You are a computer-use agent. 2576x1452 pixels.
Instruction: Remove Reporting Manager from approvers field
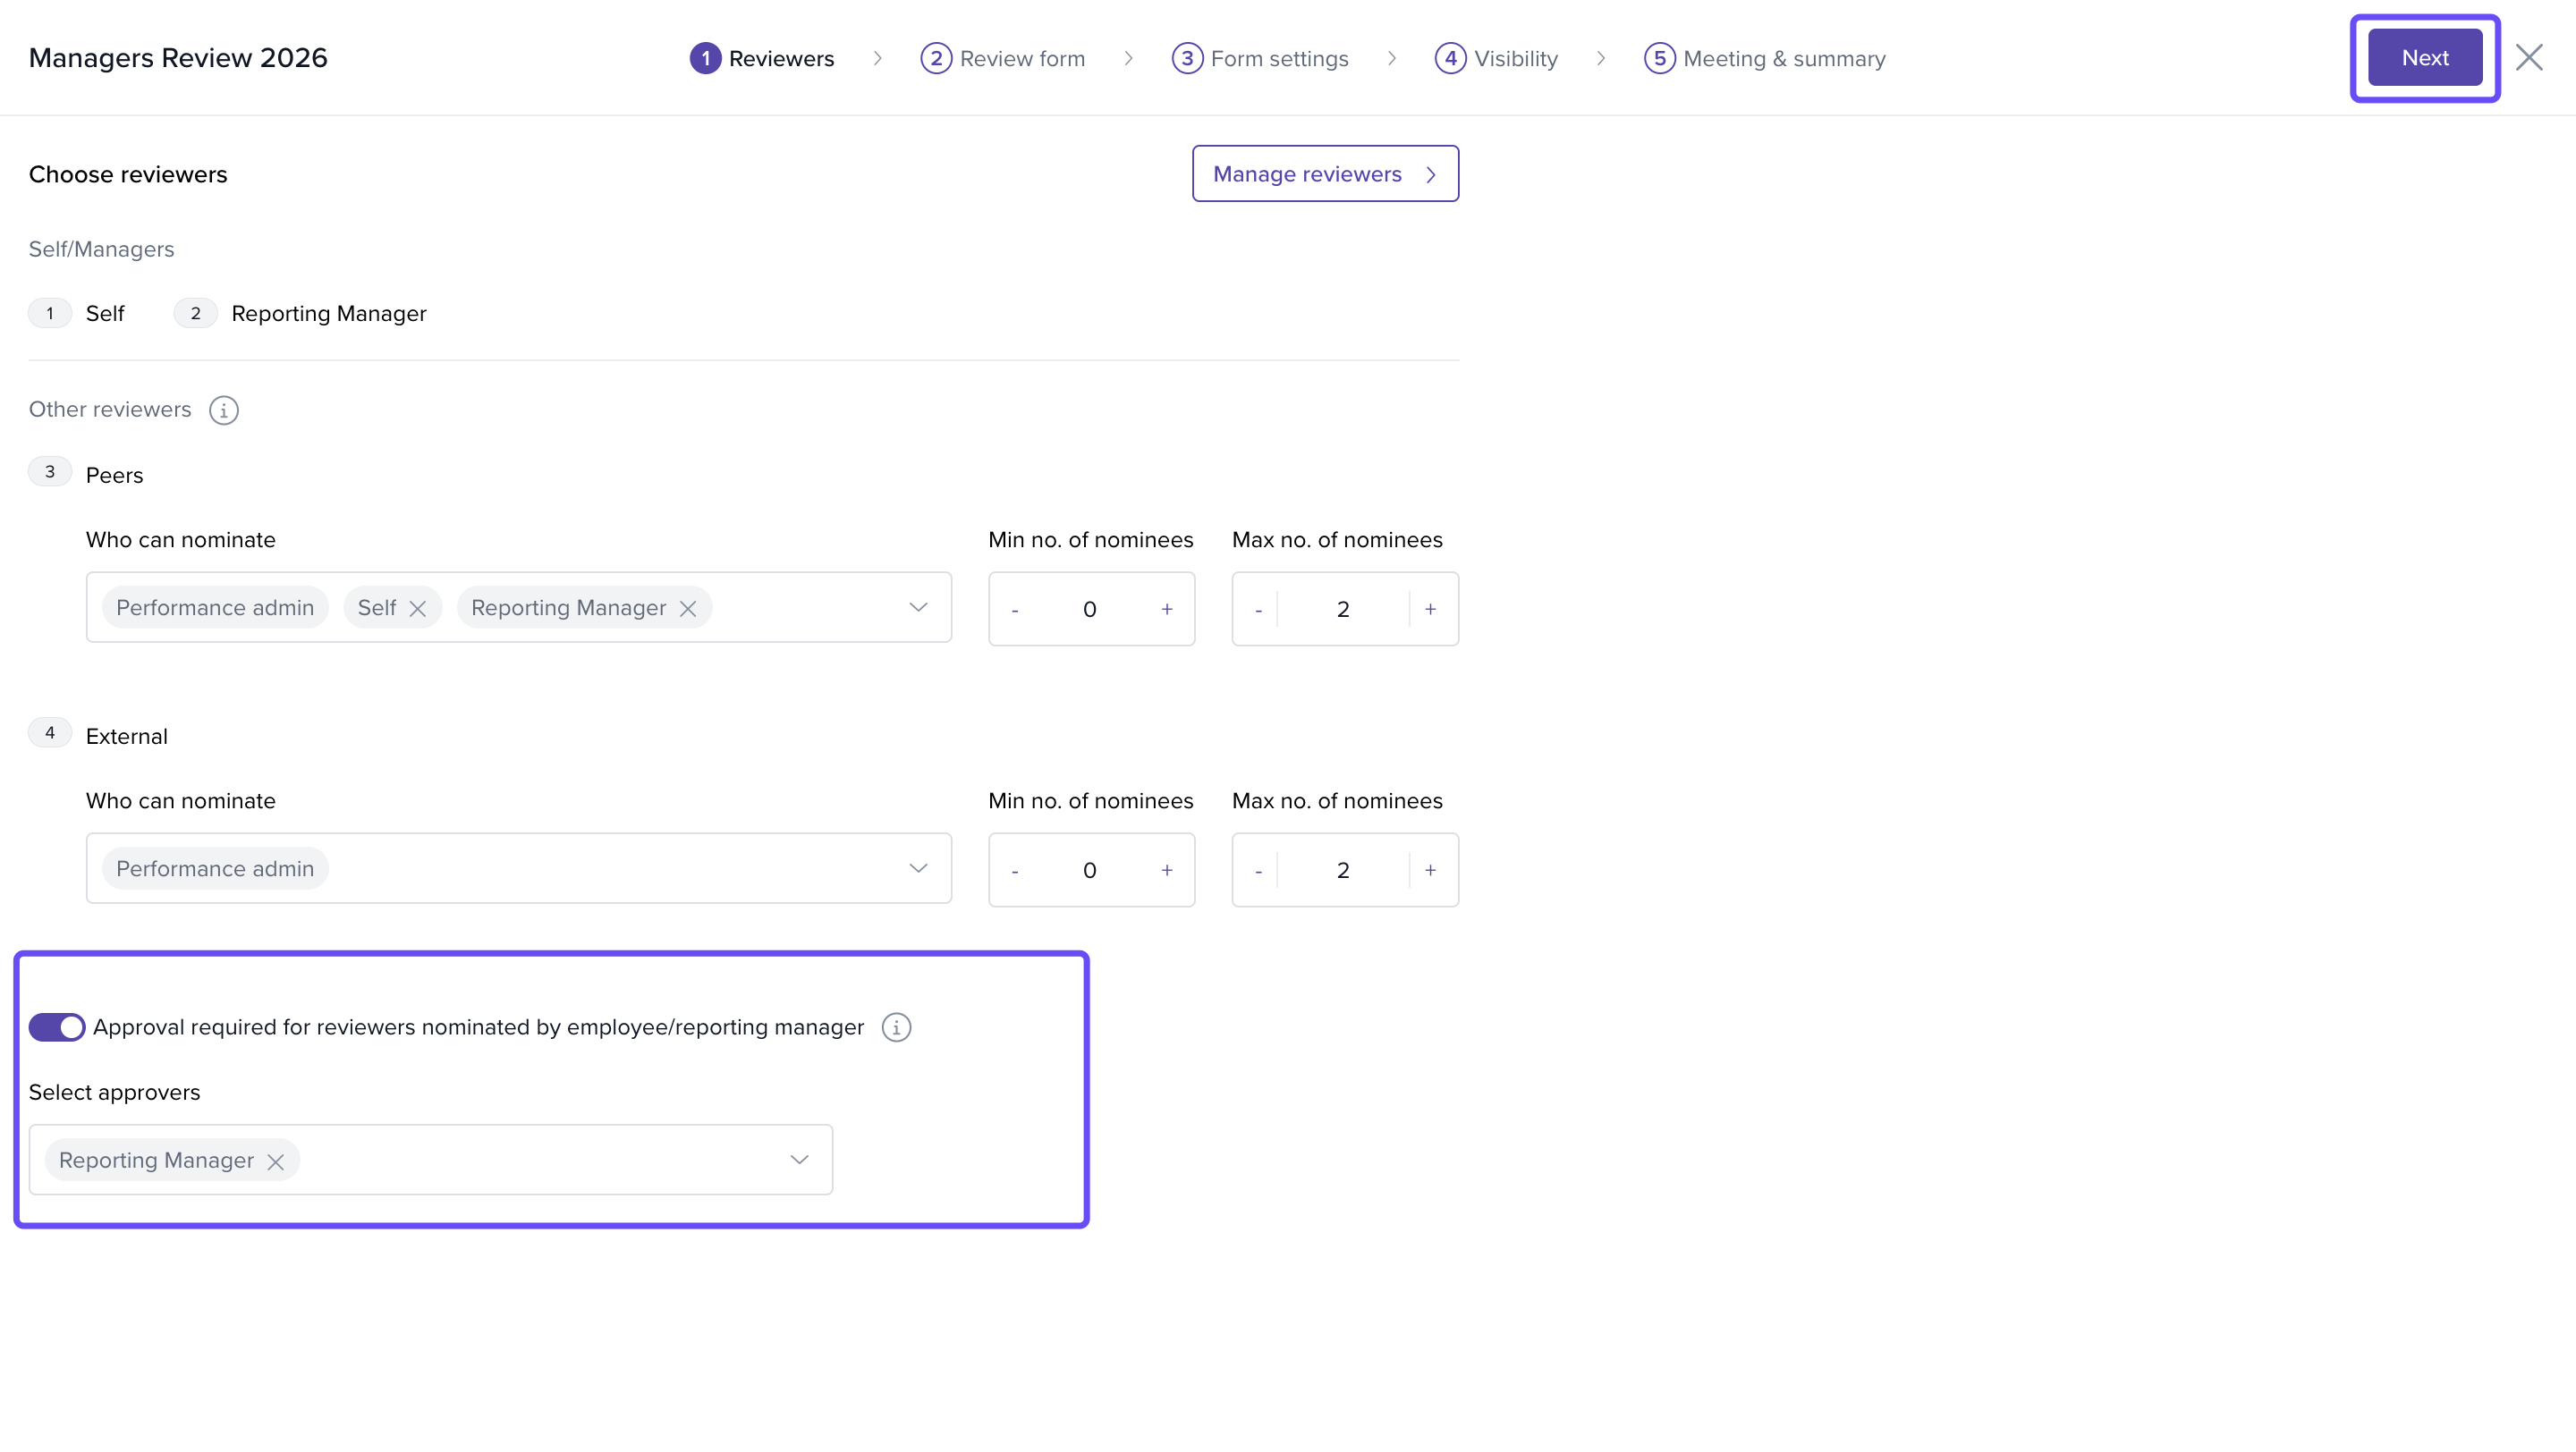coord(276,1161)
